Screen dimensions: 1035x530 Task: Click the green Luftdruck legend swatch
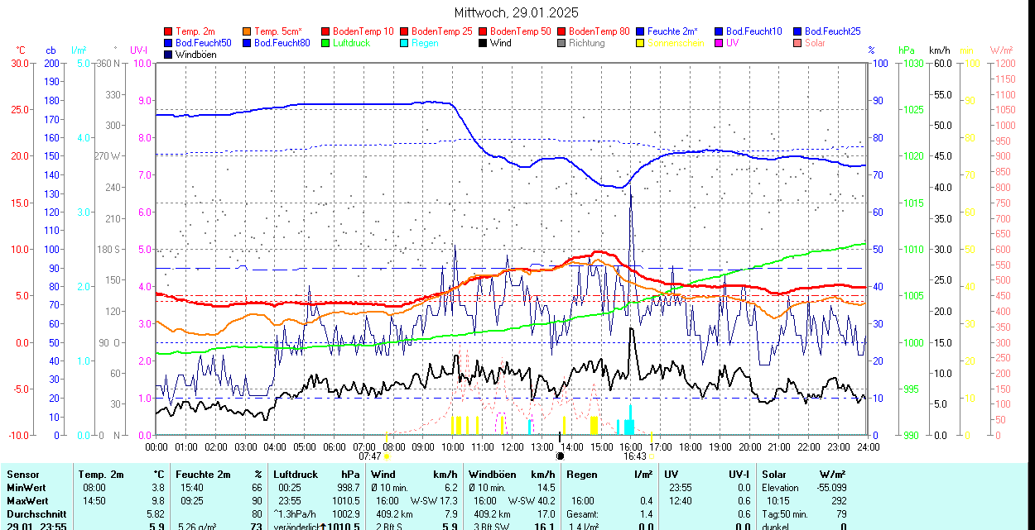(x=326, y=43)
